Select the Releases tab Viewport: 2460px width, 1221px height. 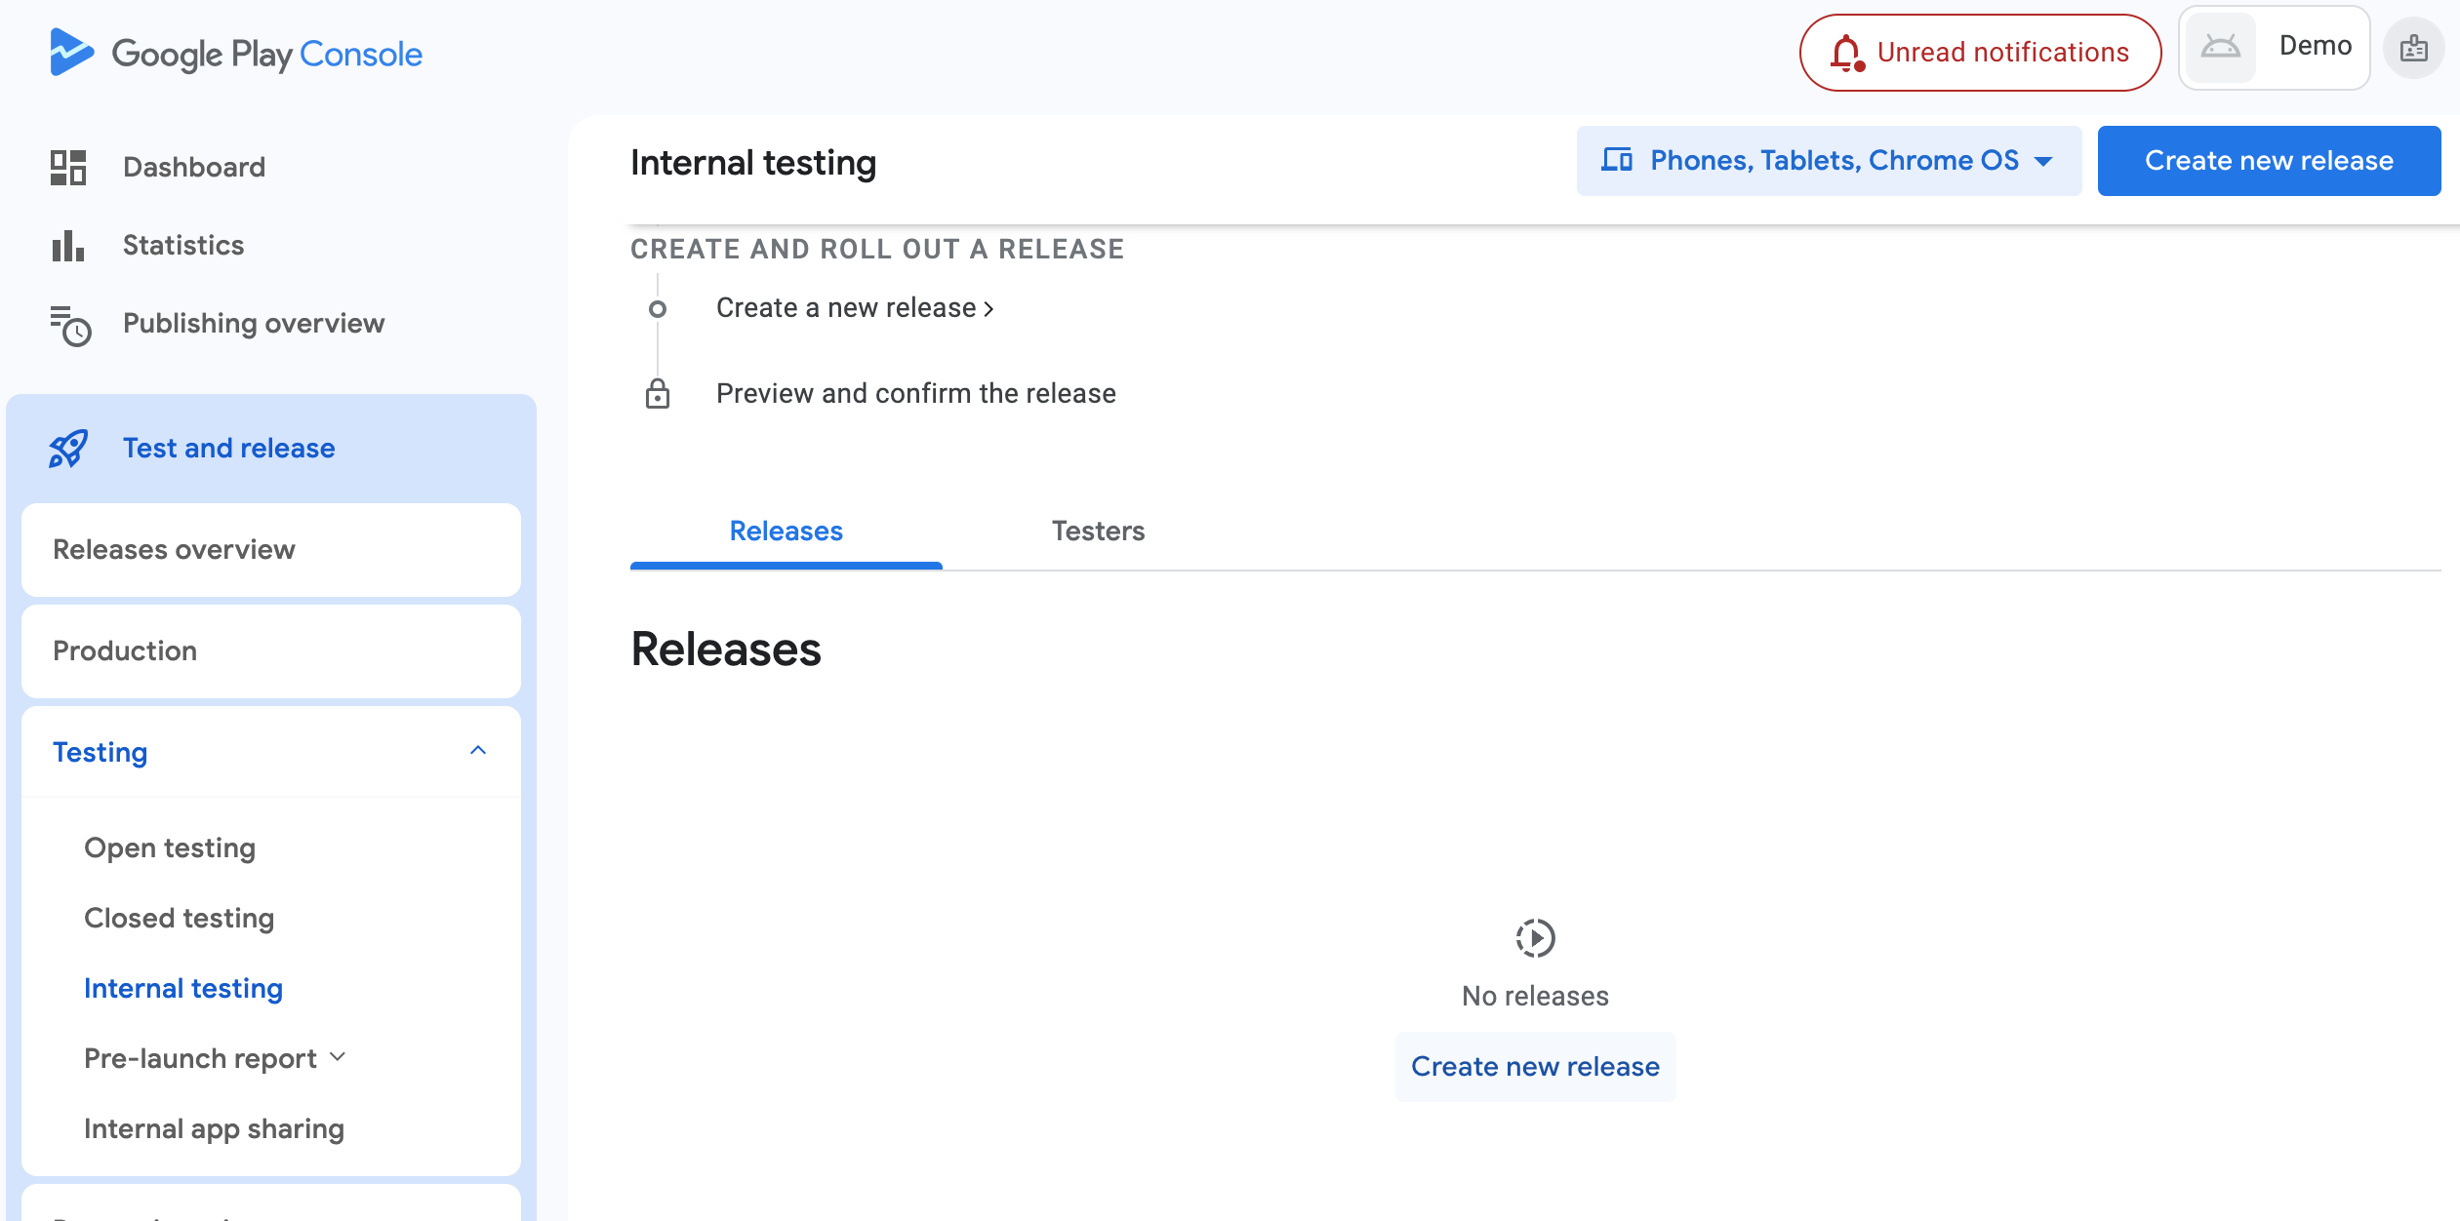pos(786,531)
